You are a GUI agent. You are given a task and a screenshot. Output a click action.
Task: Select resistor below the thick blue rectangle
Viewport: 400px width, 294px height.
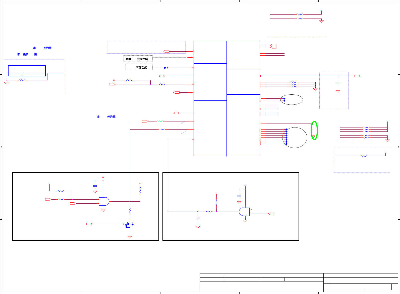(22, 80)
